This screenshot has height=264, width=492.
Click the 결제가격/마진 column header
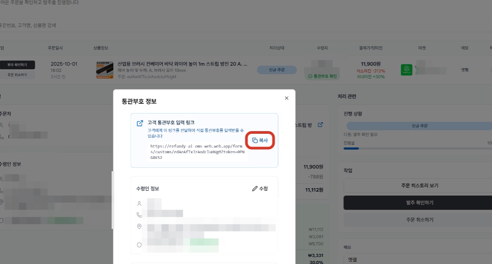(x=371, y=48)
